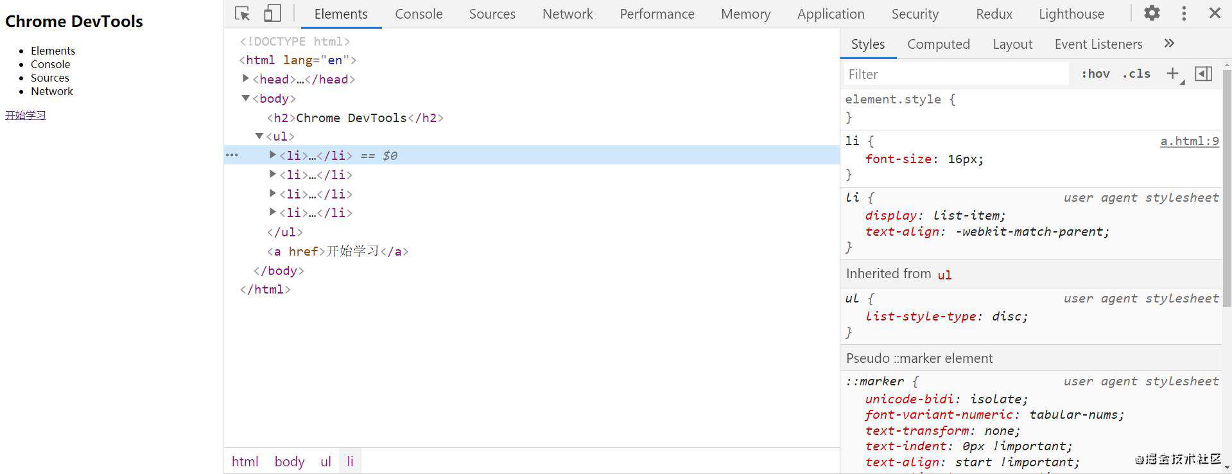Select the Layout pane tab

point(1012,44)
